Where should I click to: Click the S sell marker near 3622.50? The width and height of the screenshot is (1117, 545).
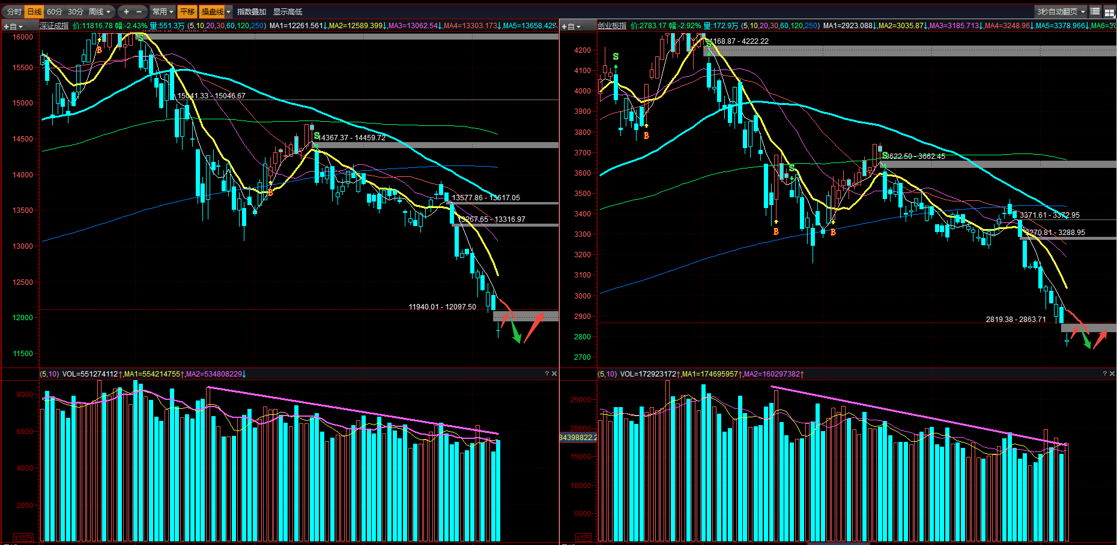point(885,156)
